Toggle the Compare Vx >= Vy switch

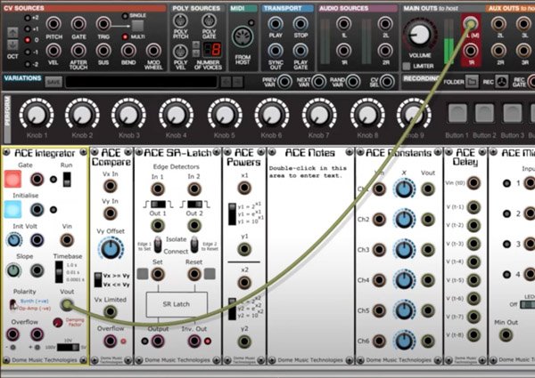click(x=98, y=279)
